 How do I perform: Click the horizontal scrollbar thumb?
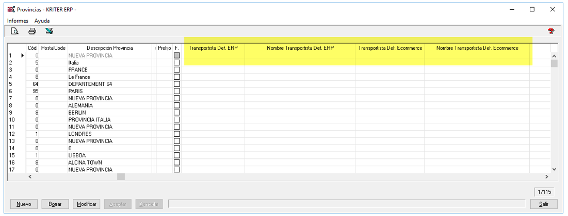click(121, 177)
